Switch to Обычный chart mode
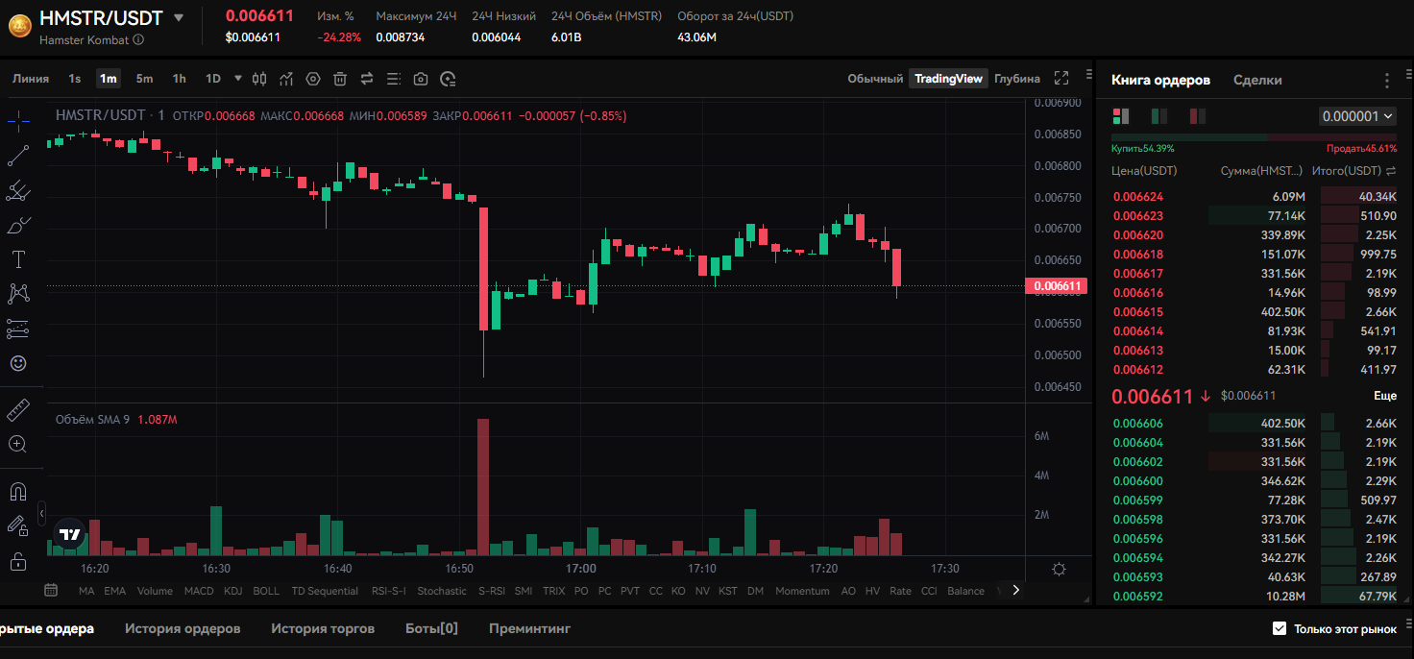Image resolution: width=1414 pixels, height=659 pixels. pyautogui.click(x=875, y=79)
